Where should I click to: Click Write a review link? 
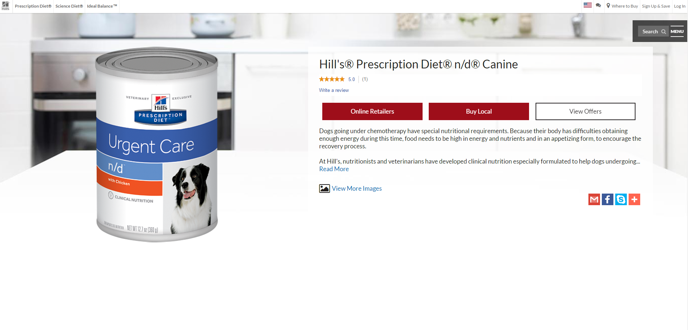click(334, 90)
